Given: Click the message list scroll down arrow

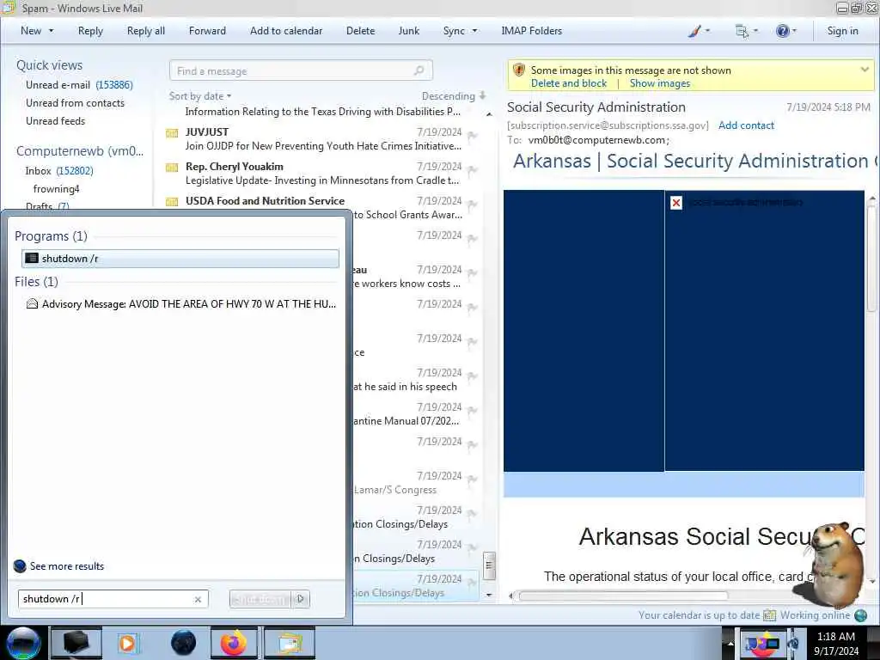Looking at the screenshot, I should coord(489,595).
